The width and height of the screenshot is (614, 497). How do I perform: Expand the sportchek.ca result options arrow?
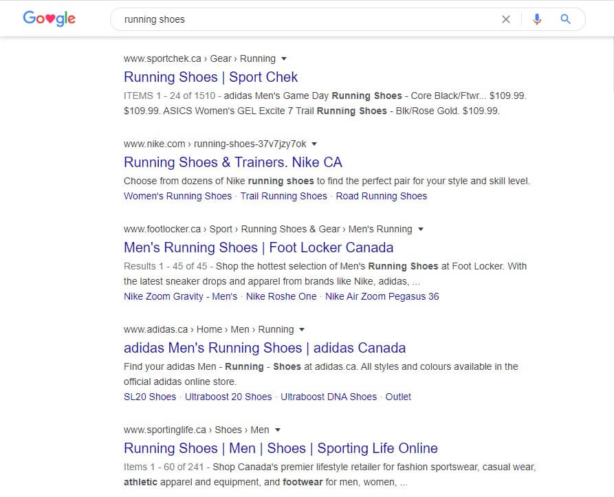point(284,58)
